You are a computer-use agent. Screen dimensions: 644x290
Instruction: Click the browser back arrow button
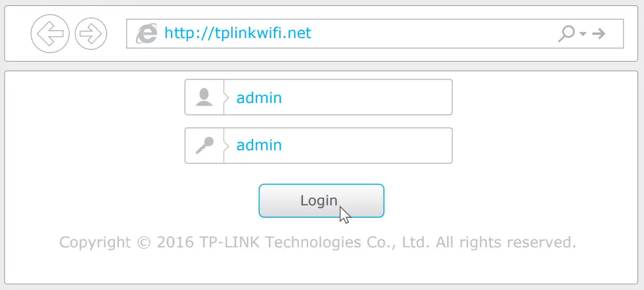pyautogui.click(x=50, y=33)
